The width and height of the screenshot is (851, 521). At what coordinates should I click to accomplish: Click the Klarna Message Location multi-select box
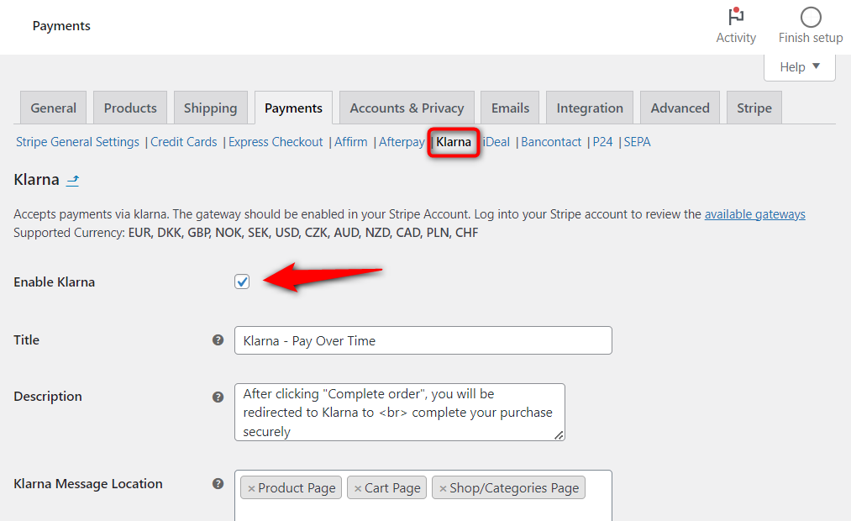[423, 496]
